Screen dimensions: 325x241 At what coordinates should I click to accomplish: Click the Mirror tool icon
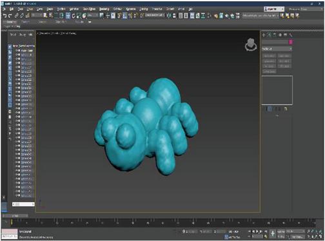click(x=169, y=15)
